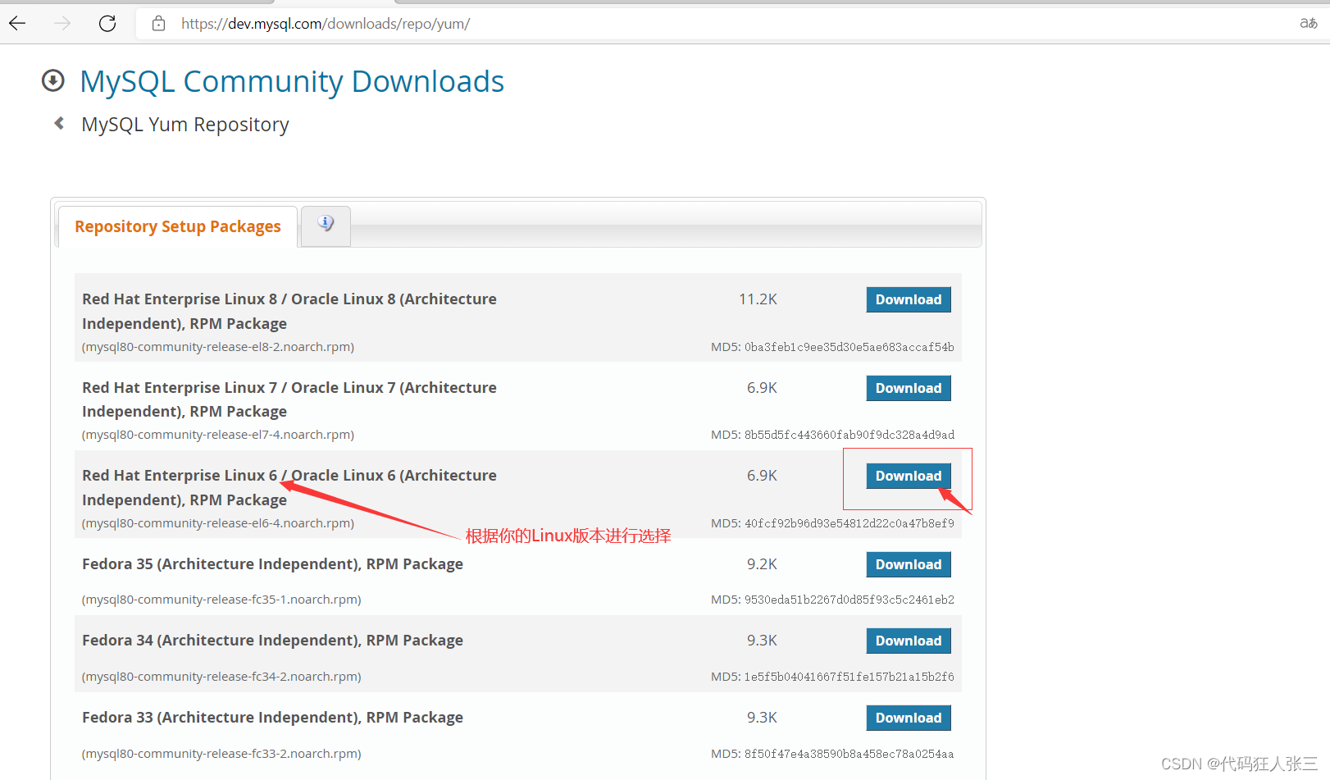Download Fedora 35 RPM package

[909, 564]
